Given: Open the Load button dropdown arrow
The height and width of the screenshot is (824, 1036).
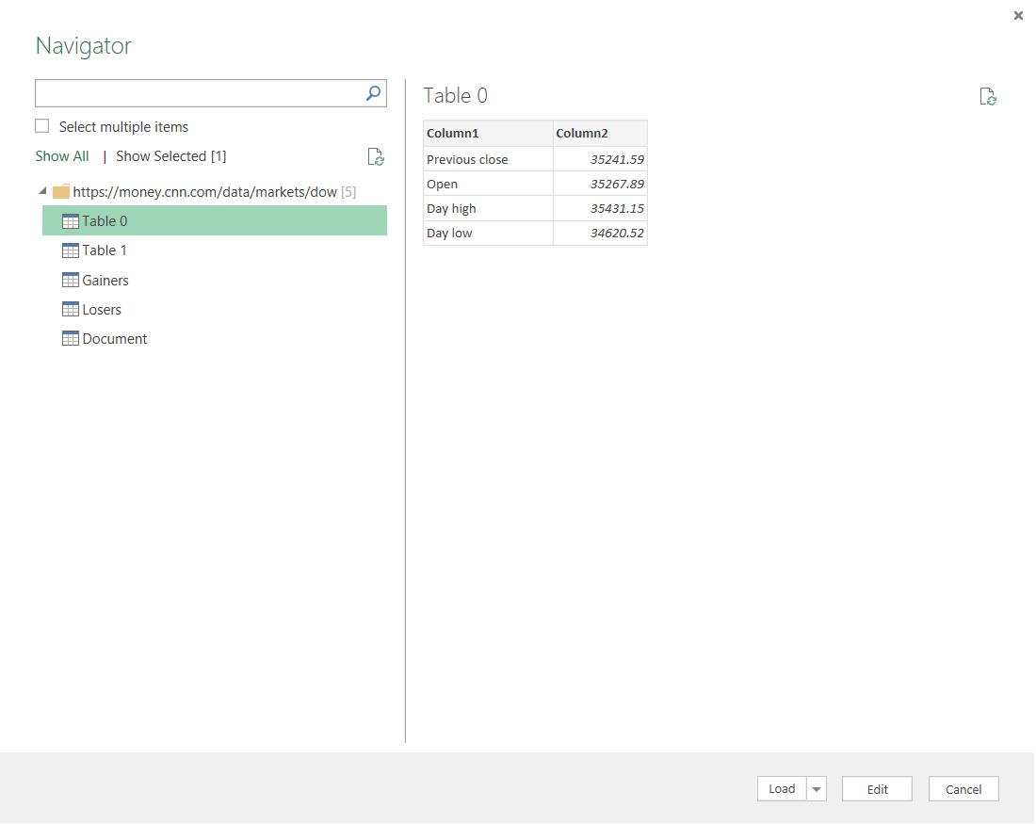Looking at the screenshot, I should point(817,789).
